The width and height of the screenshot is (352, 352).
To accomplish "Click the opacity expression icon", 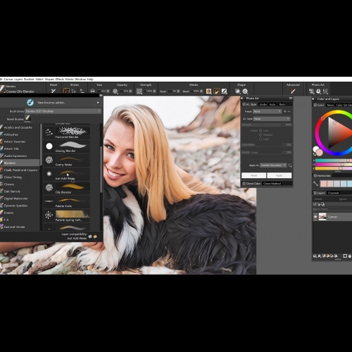I will coord(115,91).
